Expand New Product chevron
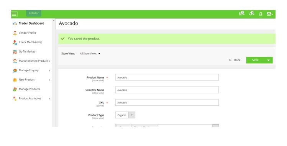287x146 pixels. [x=49, y=80]
